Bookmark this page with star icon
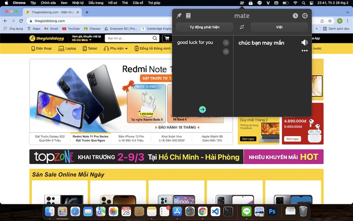Screen dimensions: 353x221 (x=330, y=21)
